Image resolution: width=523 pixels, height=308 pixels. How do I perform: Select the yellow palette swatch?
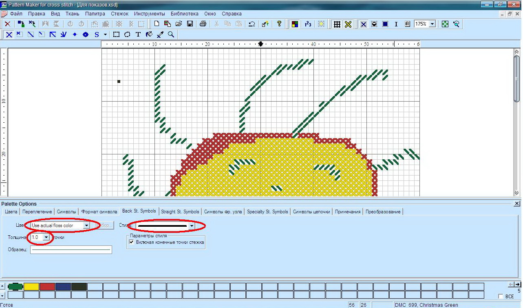pyautogui.click(x=31, y=287)
